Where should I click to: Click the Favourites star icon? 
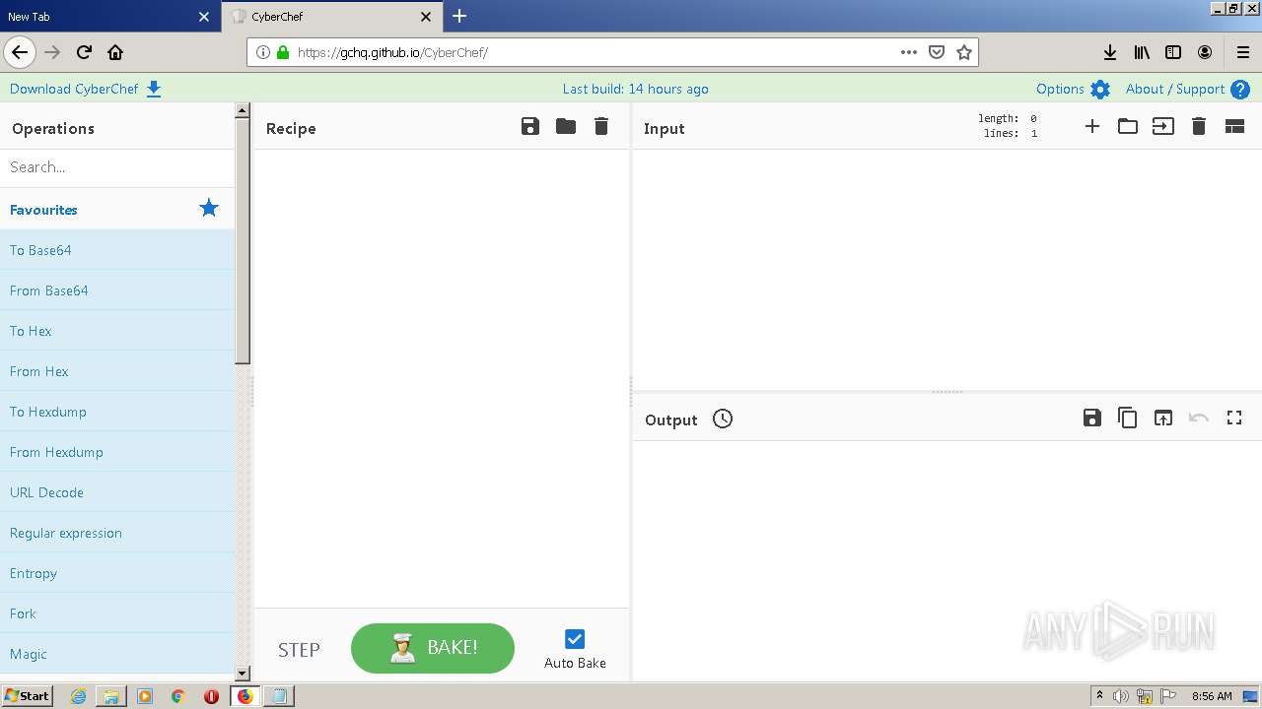click(209, 208)
